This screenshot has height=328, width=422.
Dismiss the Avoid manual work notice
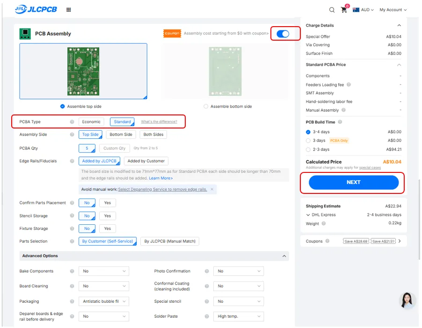click(212, 189)
